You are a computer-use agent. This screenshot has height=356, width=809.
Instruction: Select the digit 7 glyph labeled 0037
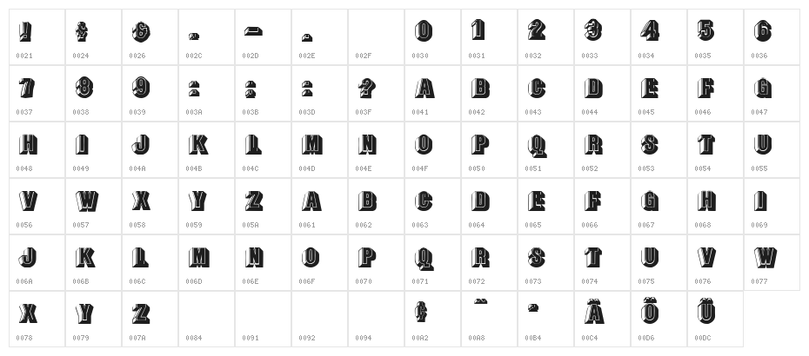tap(27, 89)
